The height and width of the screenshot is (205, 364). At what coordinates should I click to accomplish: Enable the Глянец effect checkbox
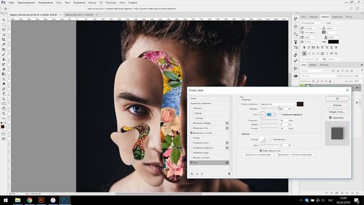tap(192, 138)
